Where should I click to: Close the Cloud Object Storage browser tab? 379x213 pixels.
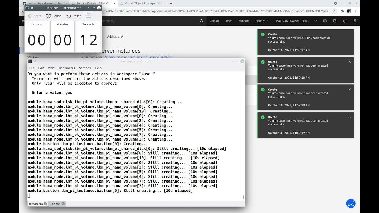pyautogui.click(x=163, y=4)
